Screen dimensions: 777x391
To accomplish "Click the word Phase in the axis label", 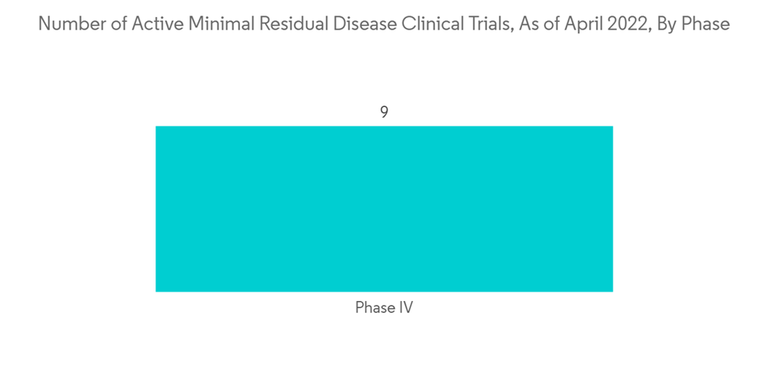I will [375, 307].
